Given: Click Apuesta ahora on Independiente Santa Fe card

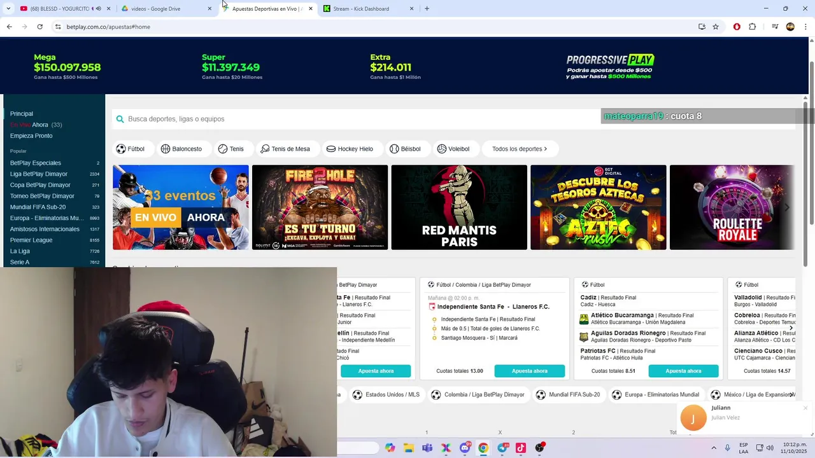Looking at the screenshot, I should (x=530, y=371).
